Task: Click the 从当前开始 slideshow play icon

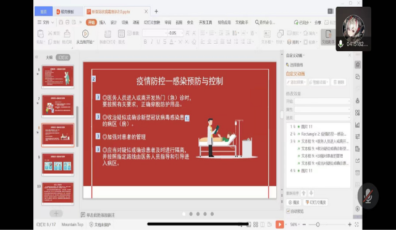Action: point(85,34)
